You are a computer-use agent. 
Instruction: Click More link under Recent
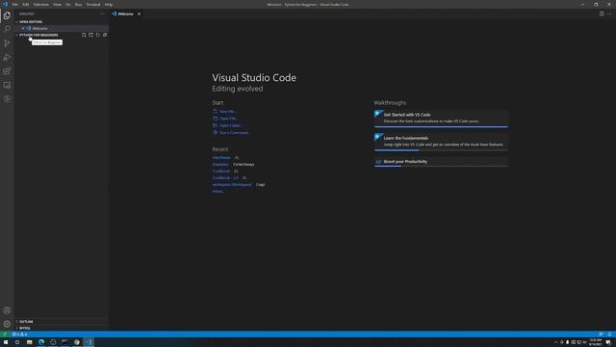click(x=218, y=191)
